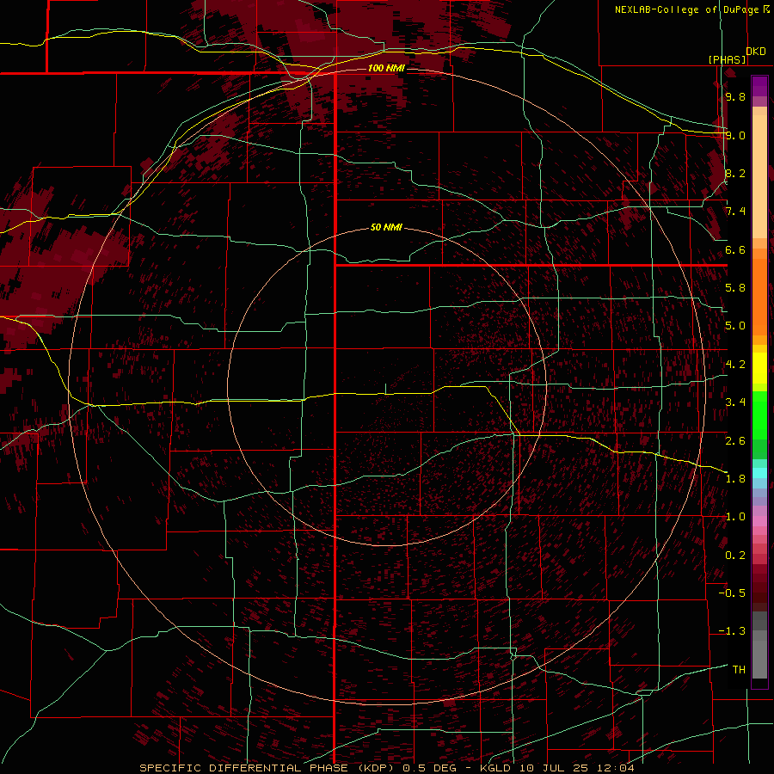This screenshot has width=774, height=774.
Task: Click the TH threshold label on the scale
Action: pyautogui.click(x=739, y=669)
